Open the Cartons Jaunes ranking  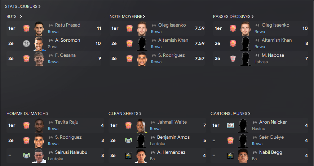[x=230, y=114]
